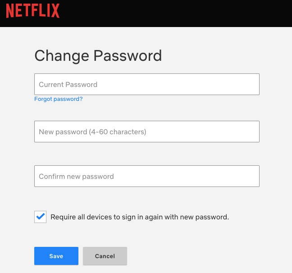This screenshot has width=292, height=273.
Task: Click the Forgot password? link
Action: point(58,99)
